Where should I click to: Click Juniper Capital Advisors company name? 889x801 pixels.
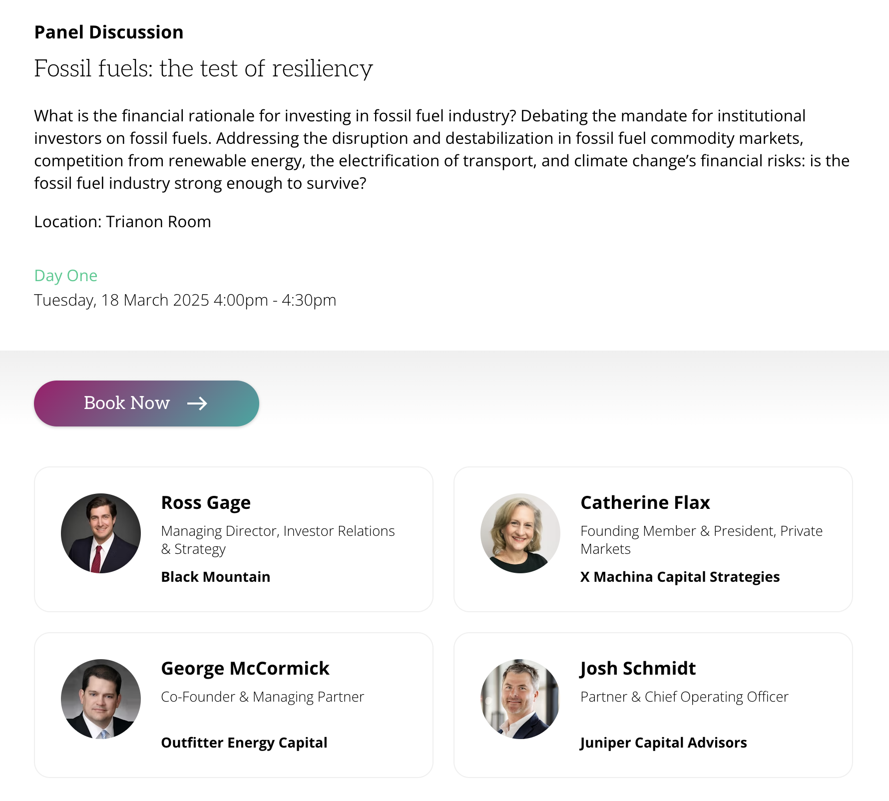[663, 743]
